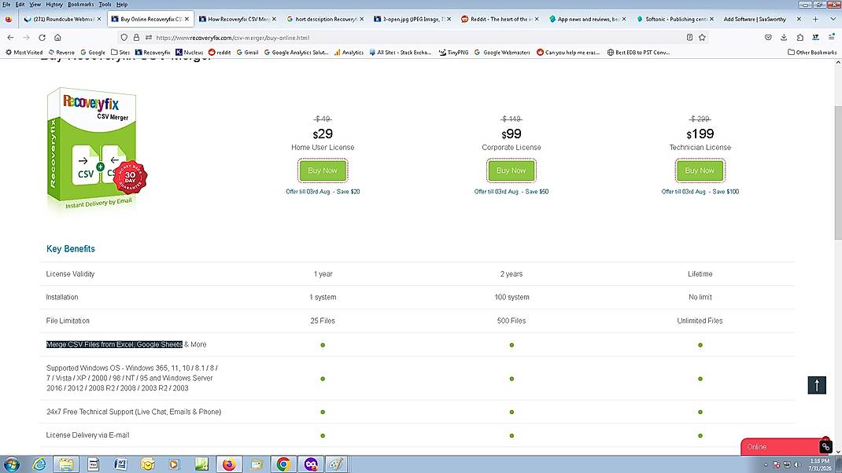This screenshot has width=842, height=473.
Task: Click the Lifetime license validity cell
Action: (x=700, y=274)
